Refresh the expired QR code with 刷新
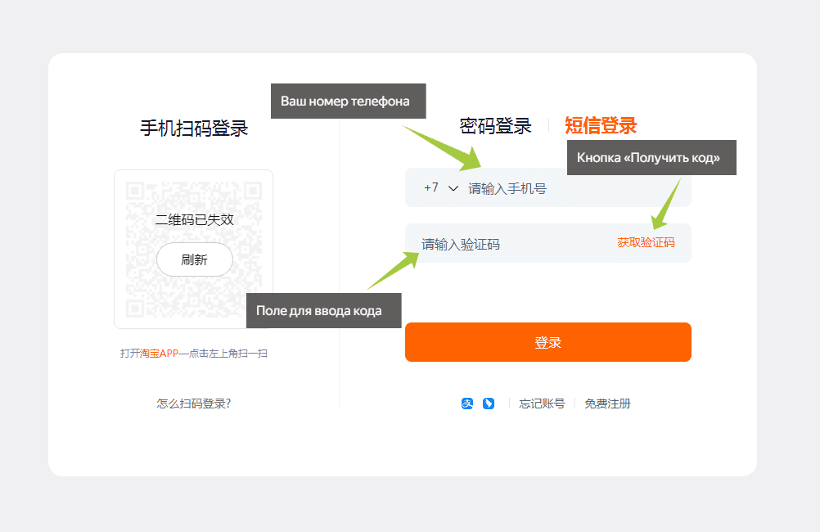This screenshot has height=532, width=820. pyautogui.click(x=195, y=259)
